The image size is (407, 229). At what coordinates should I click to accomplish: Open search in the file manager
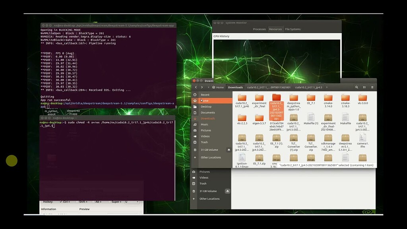(x=357, y=87)
